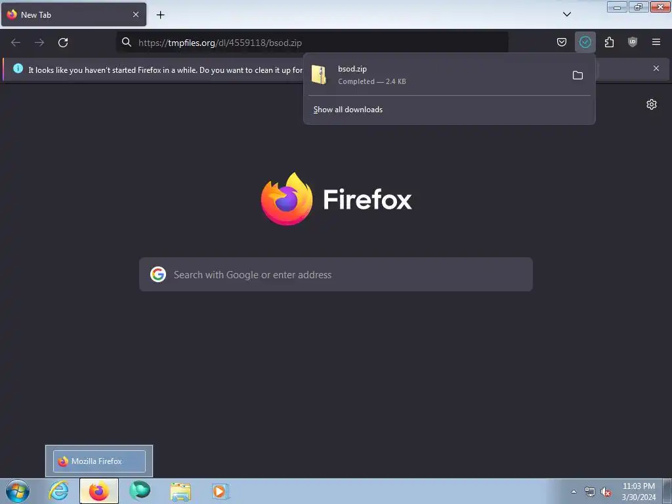The width and height of the screenshot is (672, 504).
Task: Toggle the Downloads panel button
Action: pos(585,42)
